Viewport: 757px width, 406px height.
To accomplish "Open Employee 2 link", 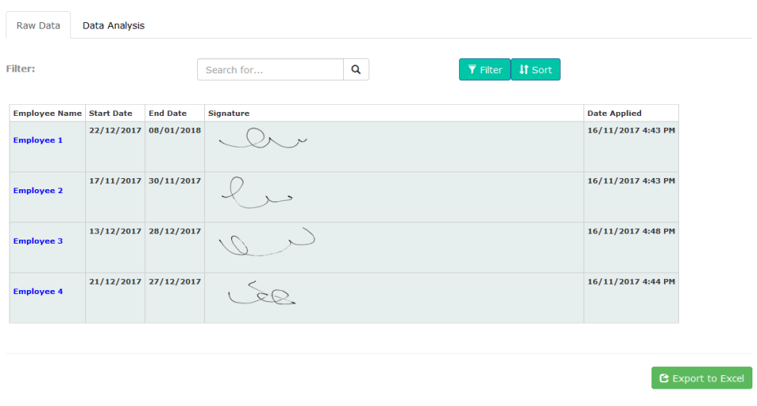I will [x=38, y=191].
